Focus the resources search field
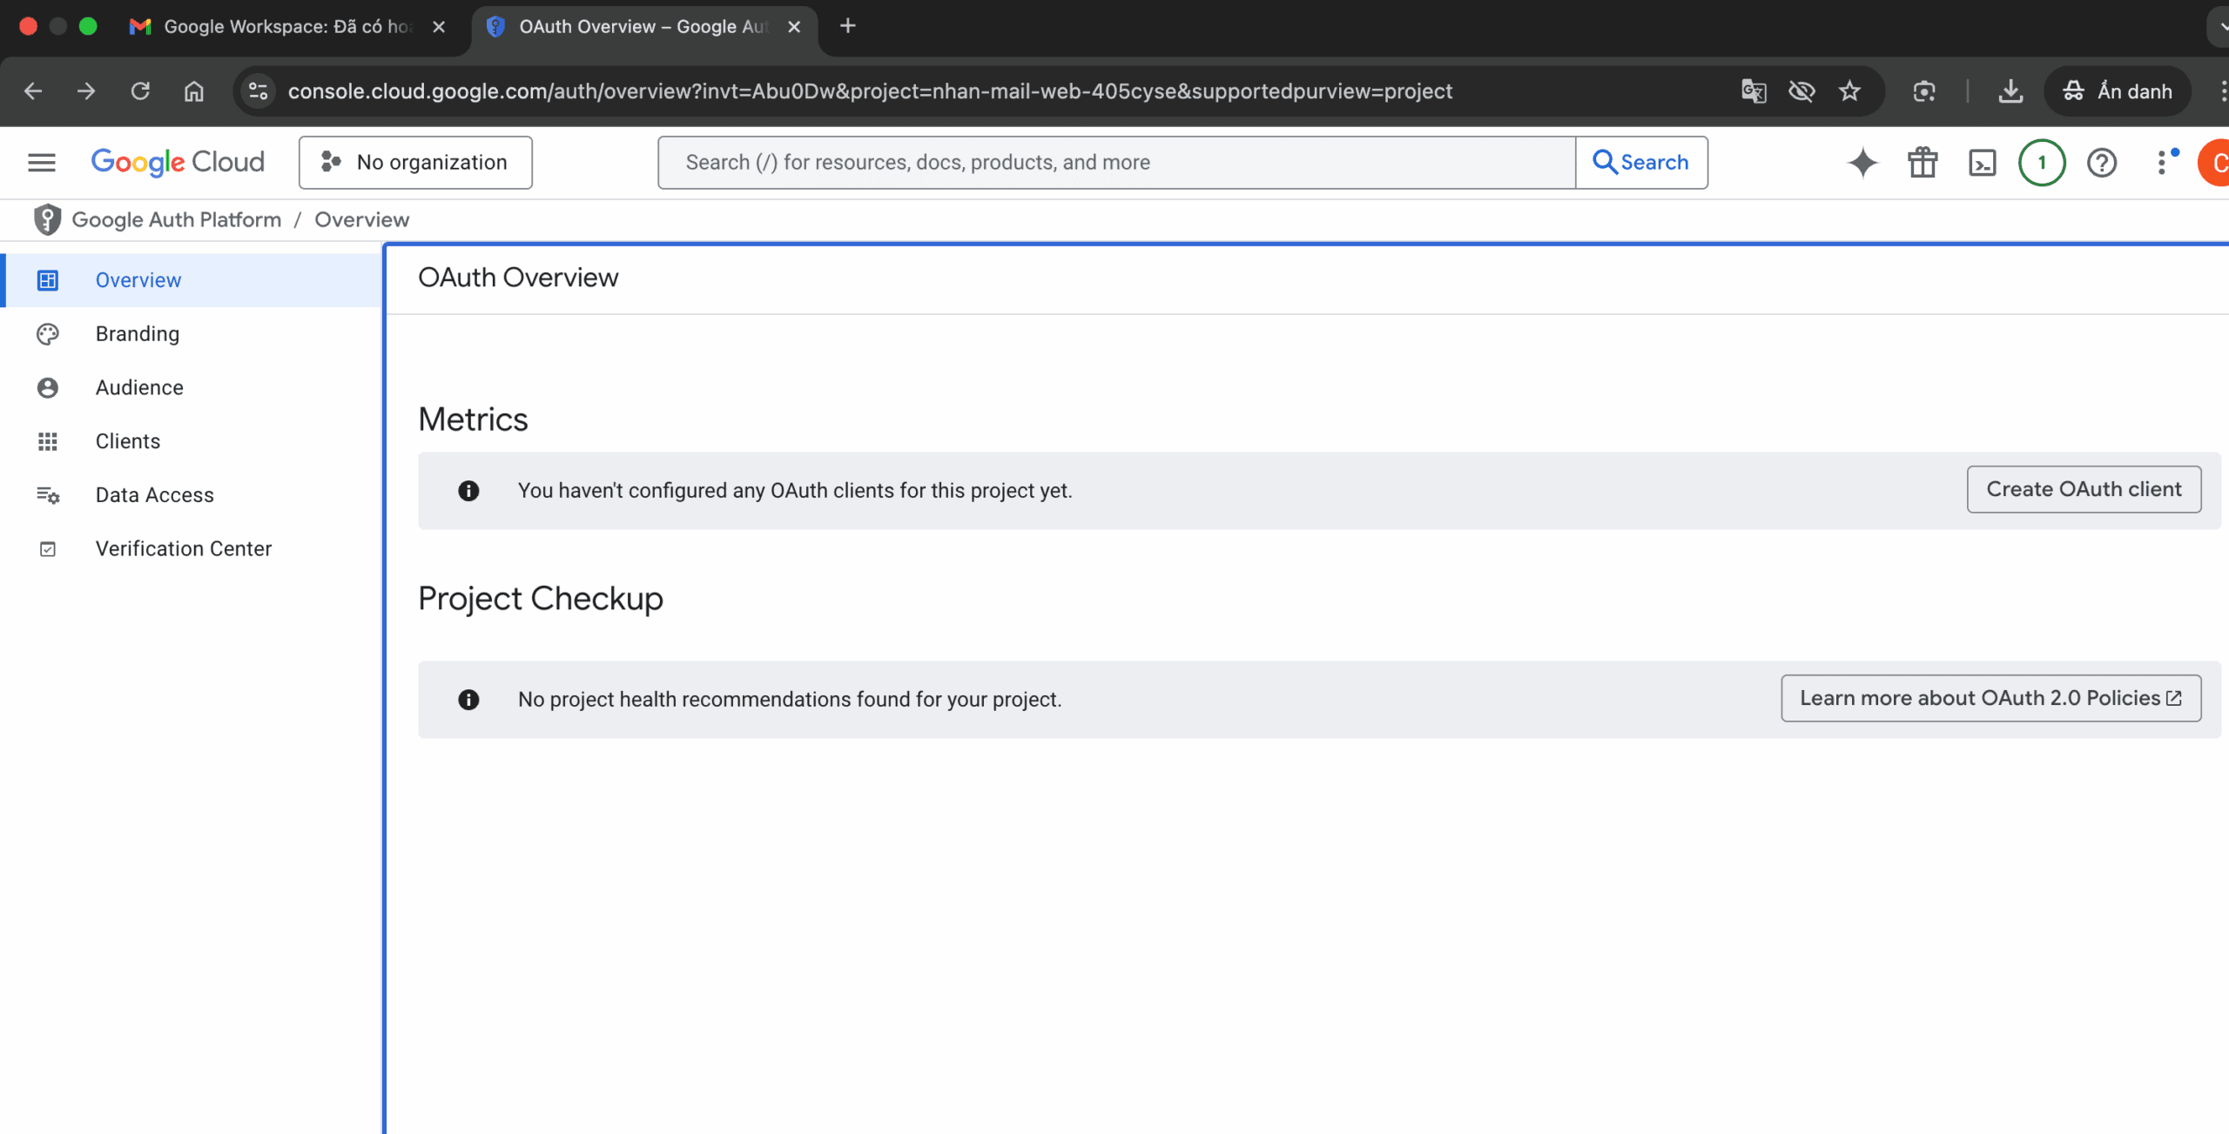 click(1116, 163)
